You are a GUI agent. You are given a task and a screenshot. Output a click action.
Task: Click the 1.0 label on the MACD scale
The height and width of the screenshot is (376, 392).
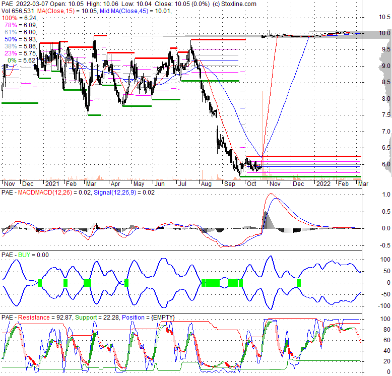tap(386, 195)
